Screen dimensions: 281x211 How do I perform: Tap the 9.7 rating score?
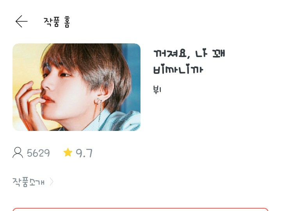pyautogui.click(x=84, y=153)
